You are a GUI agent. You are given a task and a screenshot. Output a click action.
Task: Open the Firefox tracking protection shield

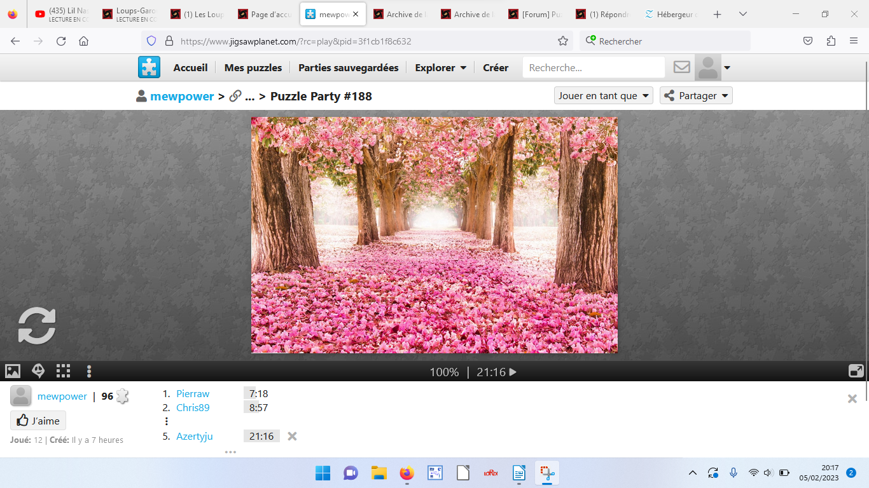tap(151, 41)
